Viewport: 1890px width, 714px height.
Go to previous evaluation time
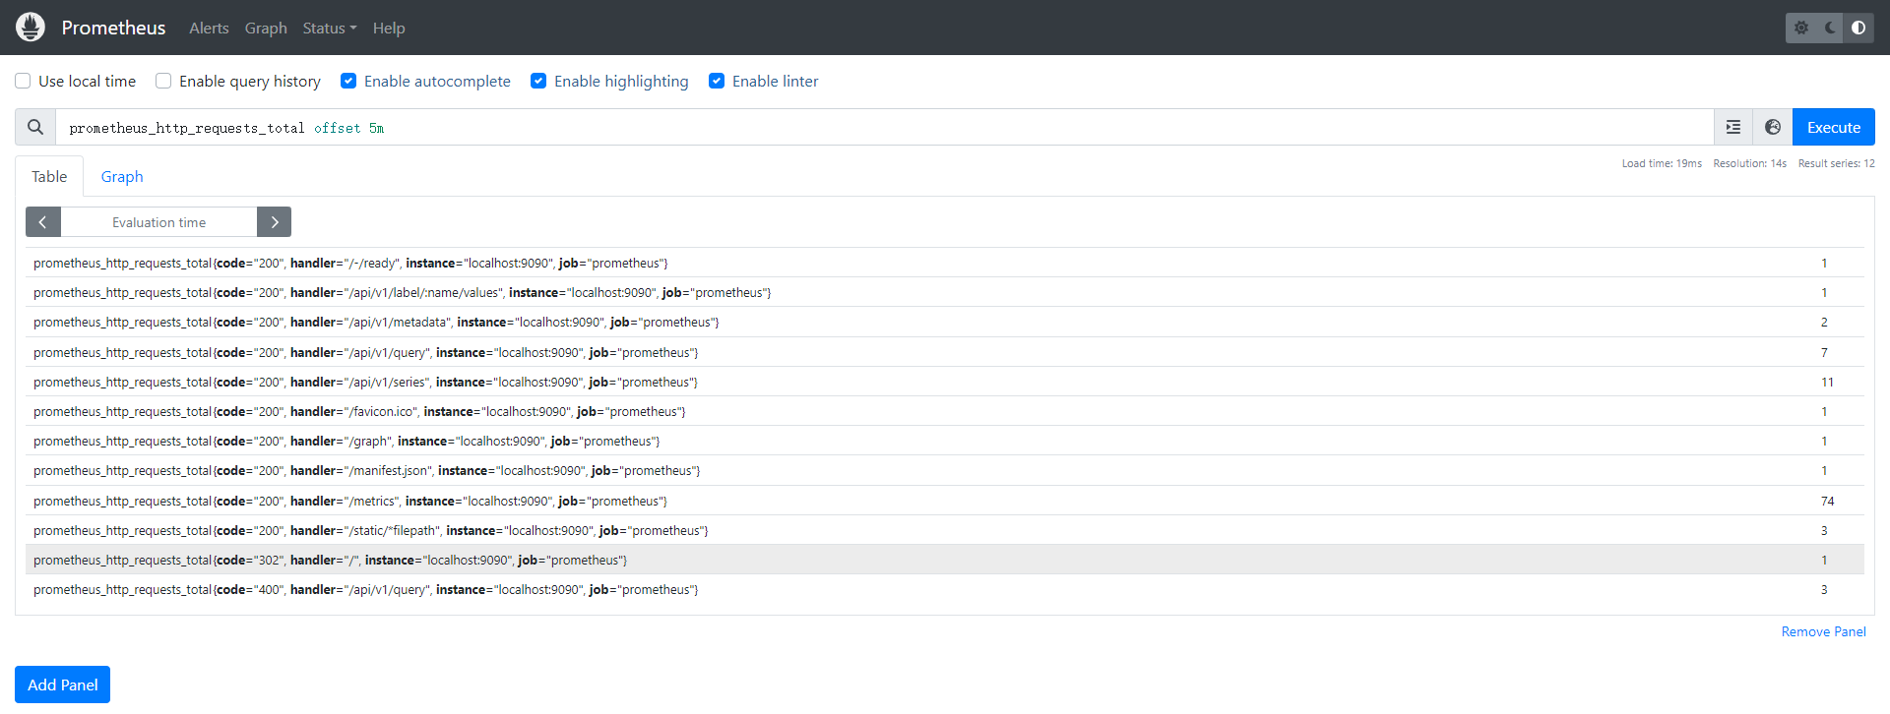[x=43, y=222]
